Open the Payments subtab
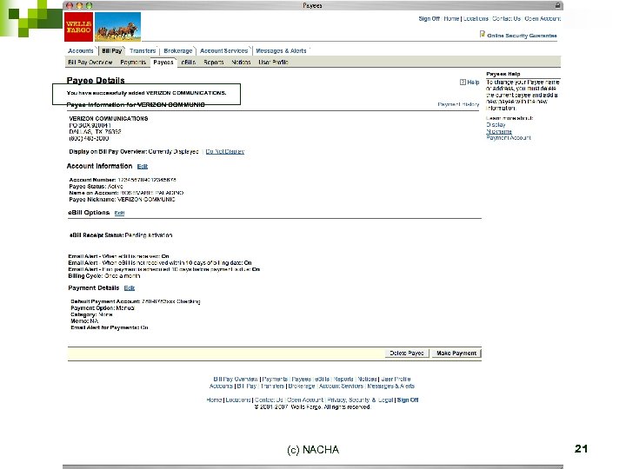626x469 pixels. pos(133,63)
